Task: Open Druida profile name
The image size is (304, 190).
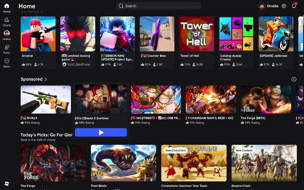Action: 273,6
